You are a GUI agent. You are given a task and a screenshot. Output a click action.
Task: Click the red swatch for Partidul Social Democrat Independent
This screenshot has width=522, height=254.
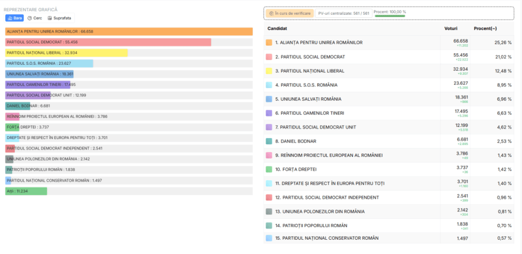point(269,197)
